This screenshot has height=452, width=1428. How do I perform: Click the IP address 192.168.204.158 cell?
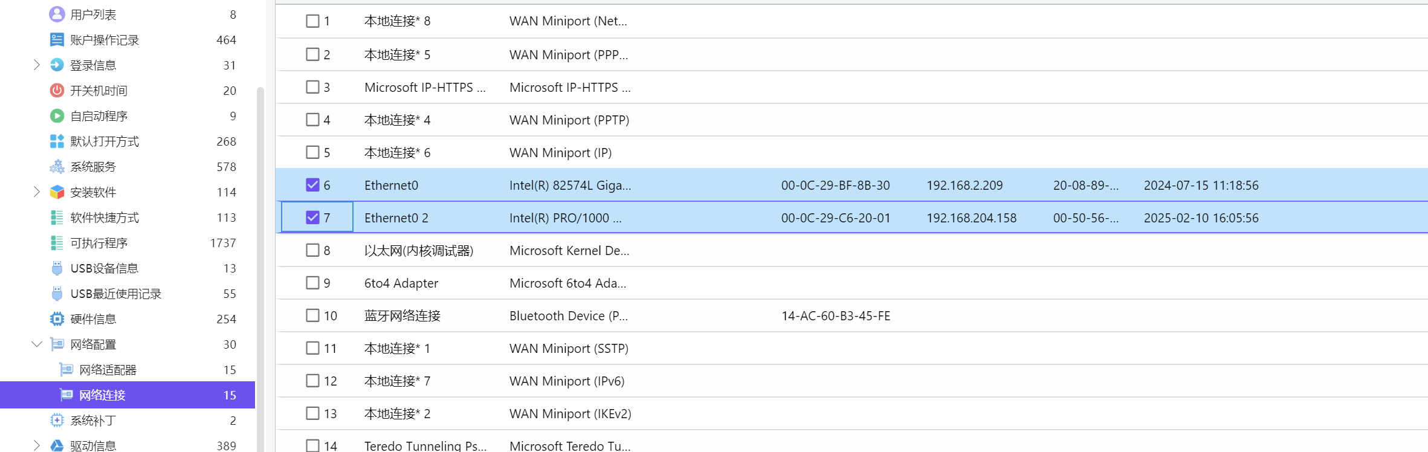pos(972,218)
